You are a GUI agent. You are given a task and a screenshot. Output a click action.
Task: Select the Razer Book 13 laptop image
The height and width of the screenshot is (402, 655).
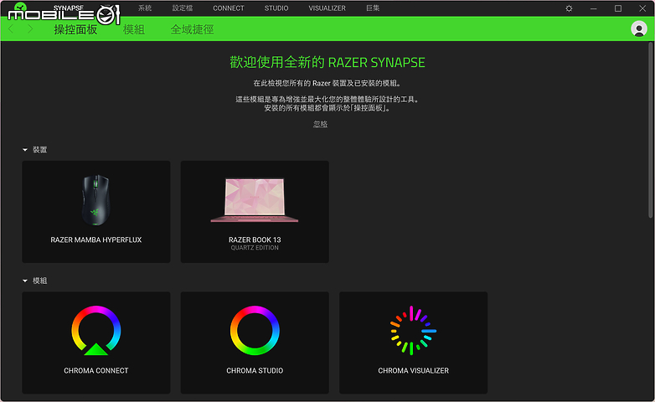tap(255, 200)
